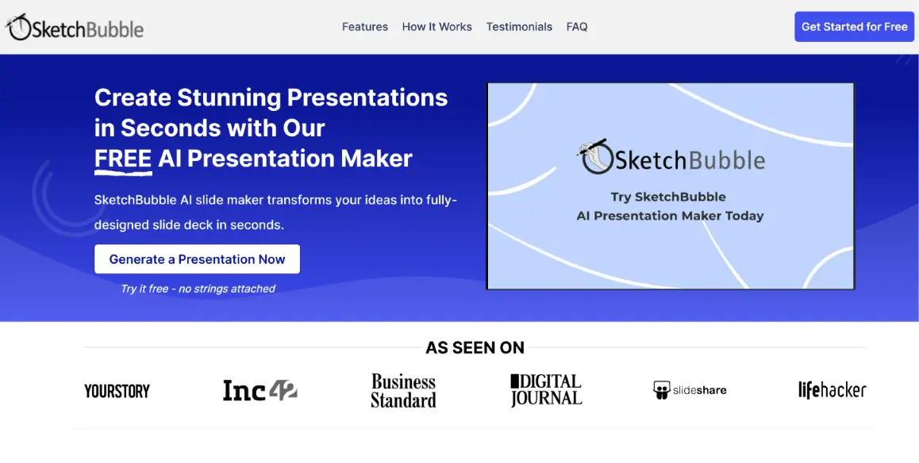Select Testimonials in the top navigation

(519, 27)
